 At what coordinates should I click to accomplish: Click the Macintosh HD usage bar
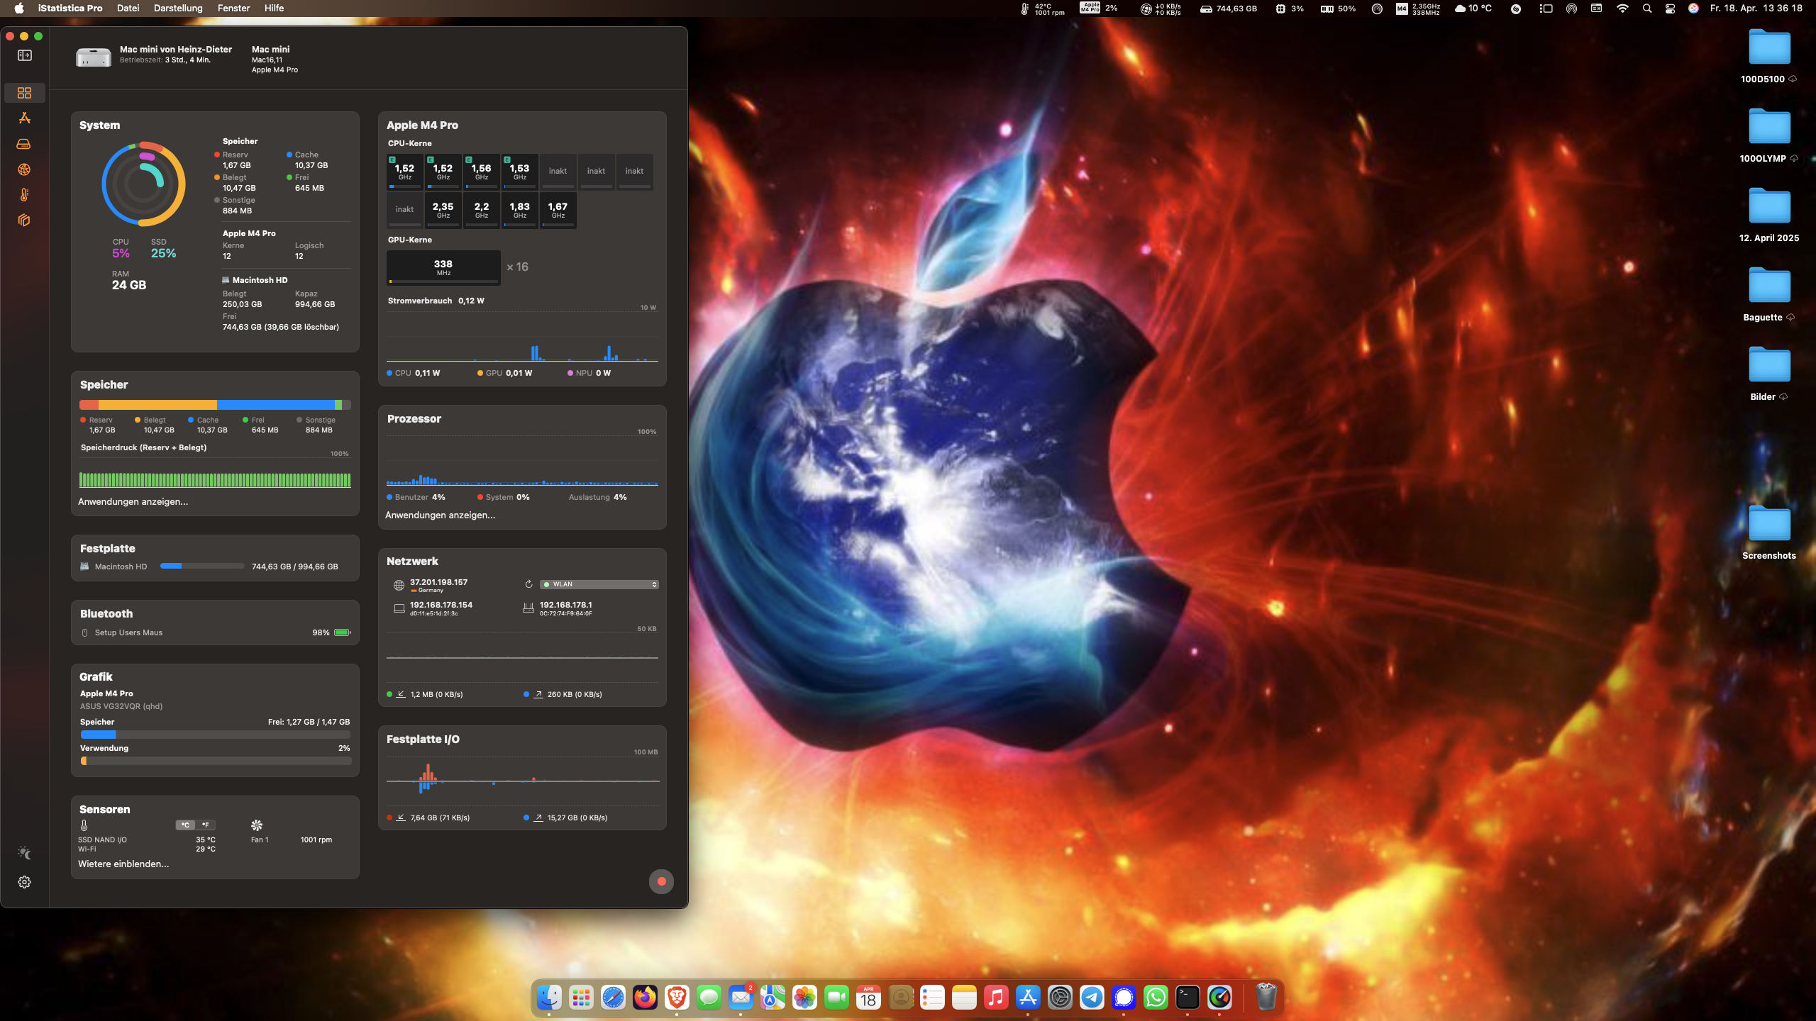202,566
